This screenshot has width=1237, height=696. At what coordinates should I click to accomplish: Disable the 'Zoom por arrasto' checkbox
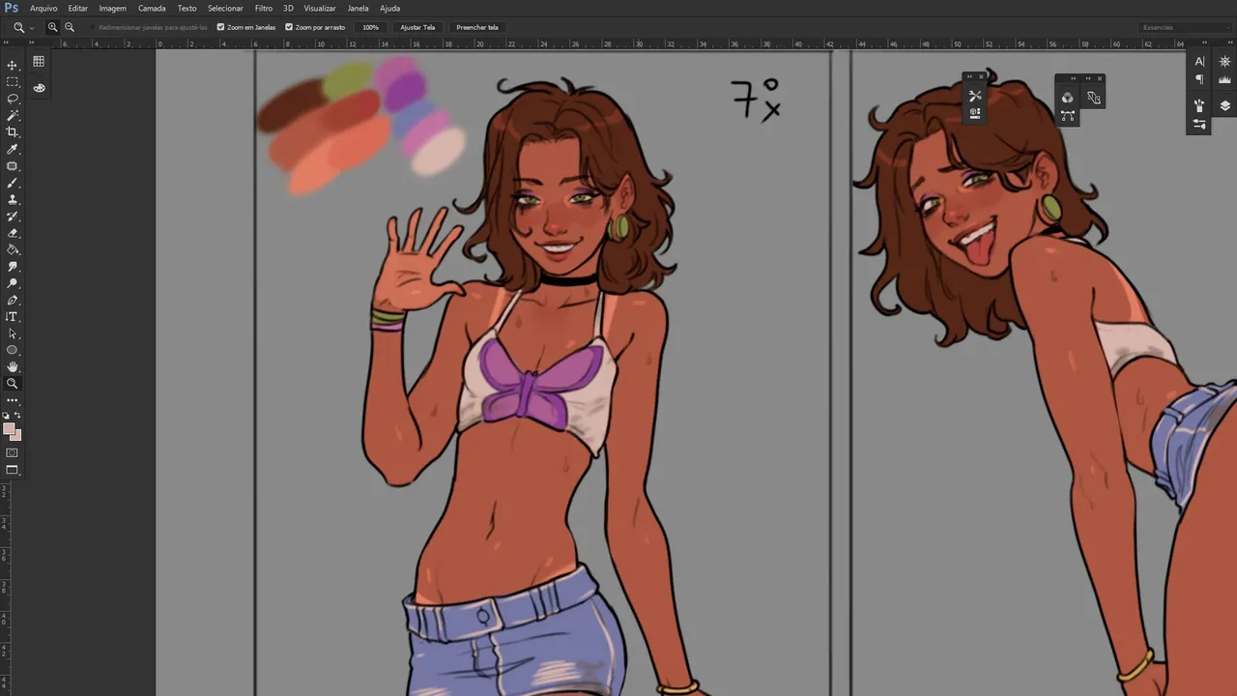click(x=289, y=27)
